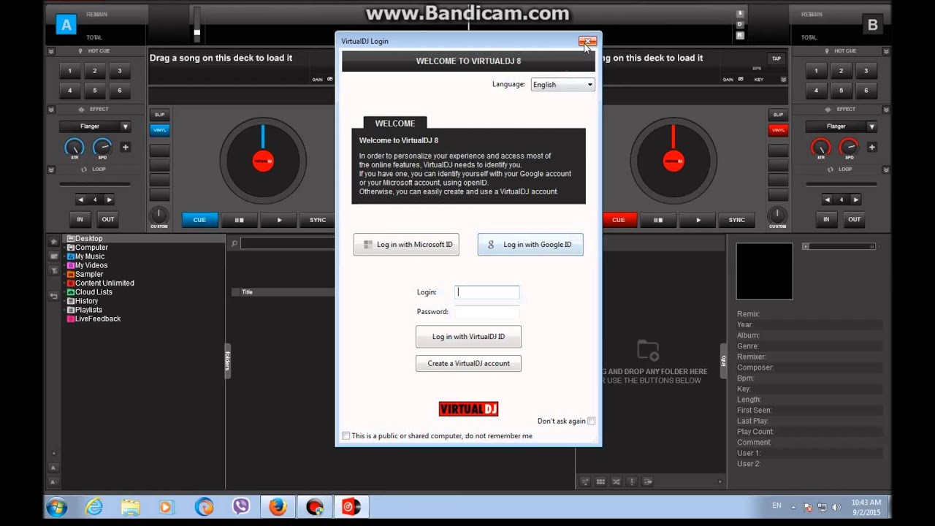
Task: Click Log in with VirtualDJ ID
Action: (468, 337)
